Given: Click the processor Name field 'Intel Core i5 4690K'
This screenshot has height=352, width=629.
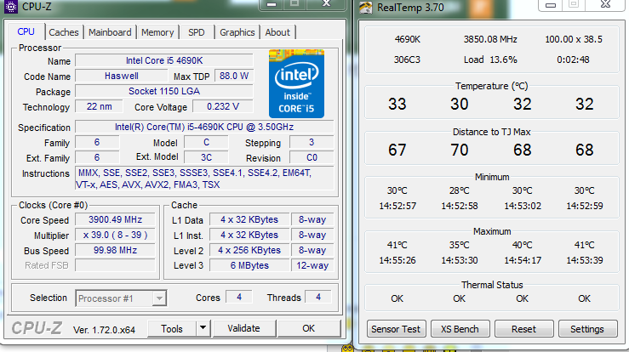Looking at the screenshot, I should pyautogui.click(x=164, y=60).
